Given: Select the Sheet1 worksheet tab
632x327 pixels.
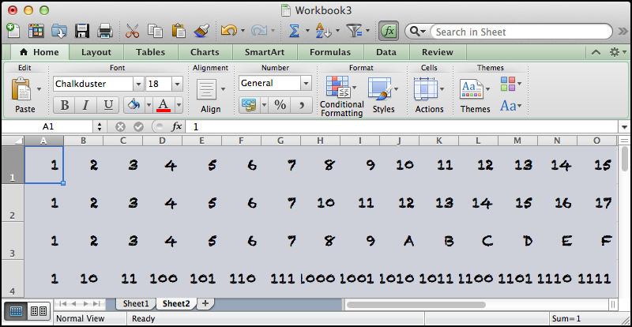Looking at the screenshot, I should click(x=135, y=303).
